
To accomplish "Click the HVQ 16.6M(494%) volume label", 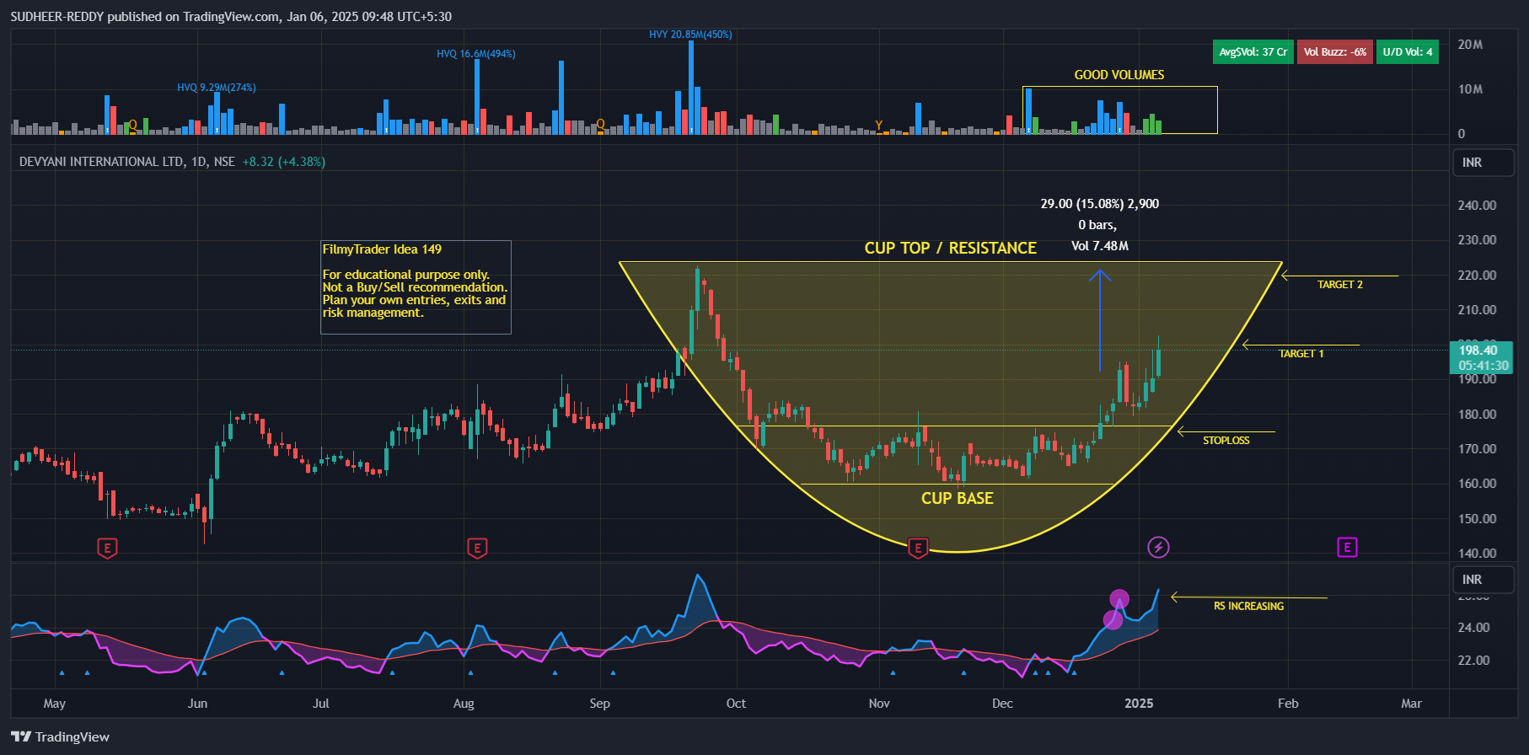I will (x=476, y=54).
